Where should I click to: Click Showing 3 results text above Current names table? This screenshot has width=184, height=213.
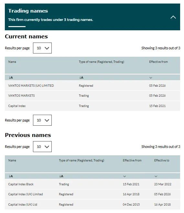(x=161, y=48)
